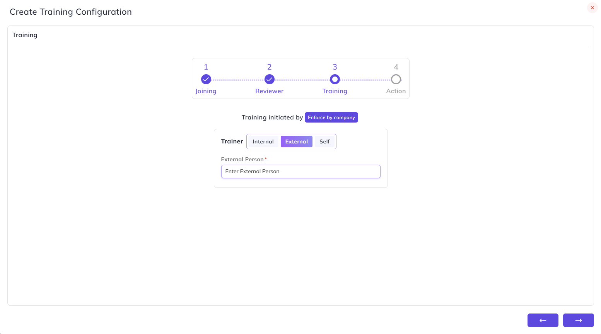Switch trainer type to Self

pos(324,141)
